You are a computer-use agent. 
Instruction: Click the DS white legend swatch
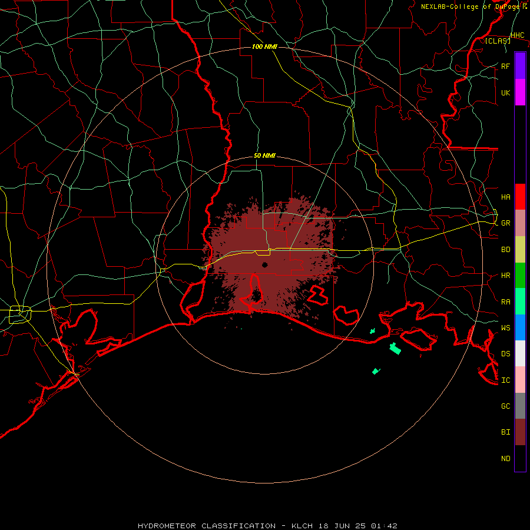pos(520,353)
